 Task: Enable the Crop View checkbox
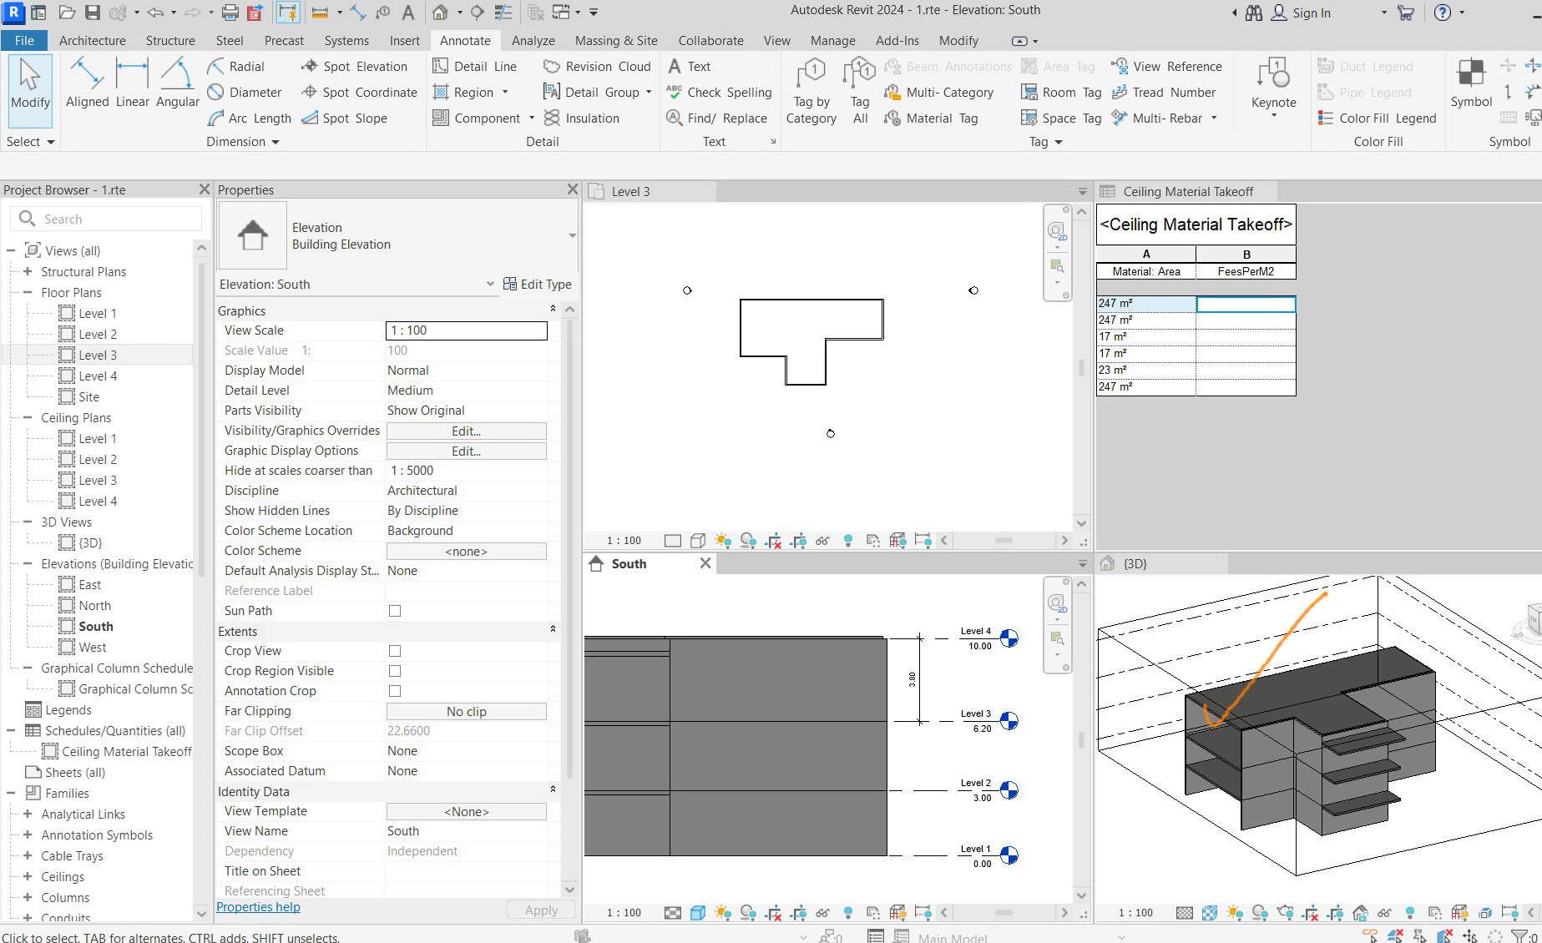click(x=394, y=651)
